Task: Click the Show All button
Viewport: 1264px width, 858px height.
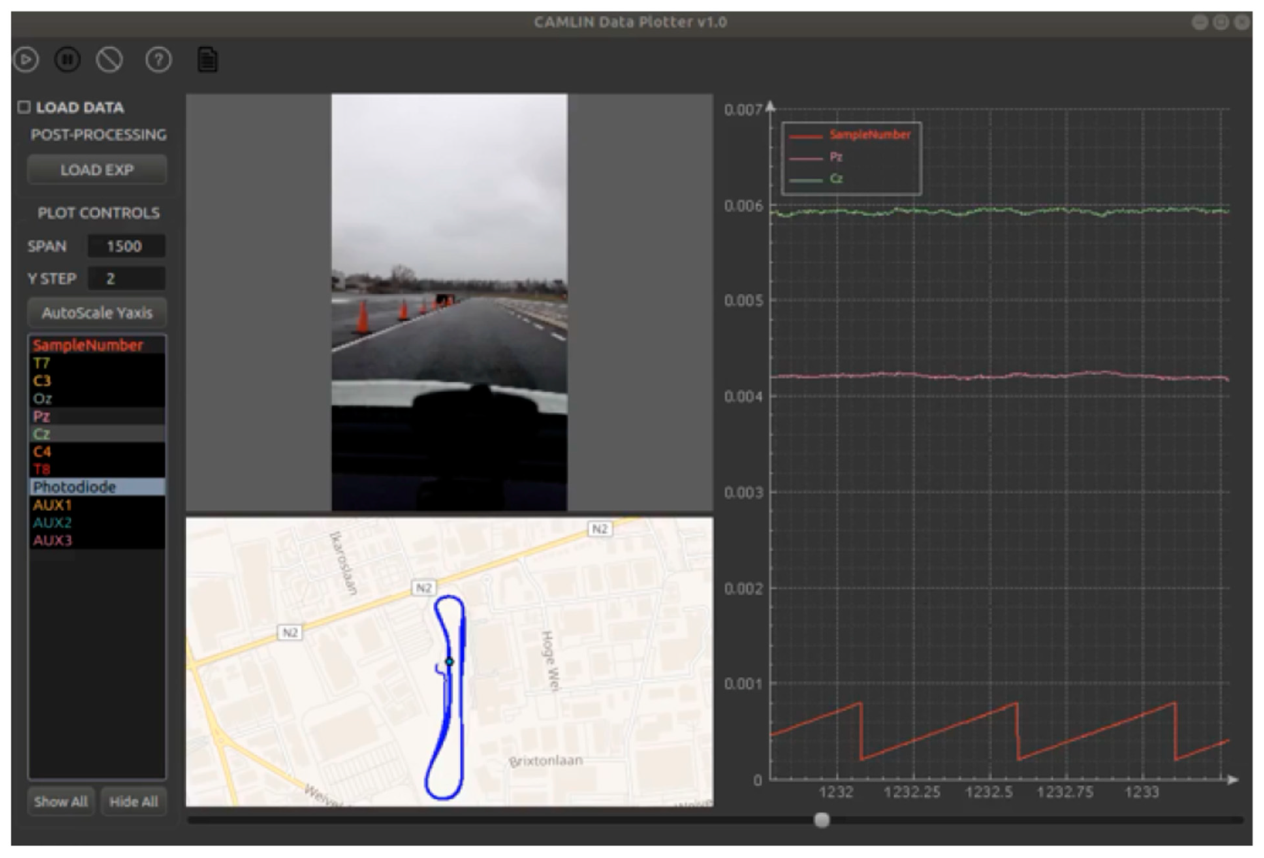Action: [60, 802]
